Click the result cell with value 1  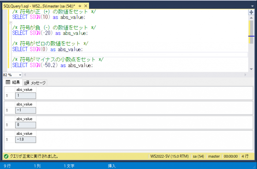pyautogui.click(x=25, y=96)
